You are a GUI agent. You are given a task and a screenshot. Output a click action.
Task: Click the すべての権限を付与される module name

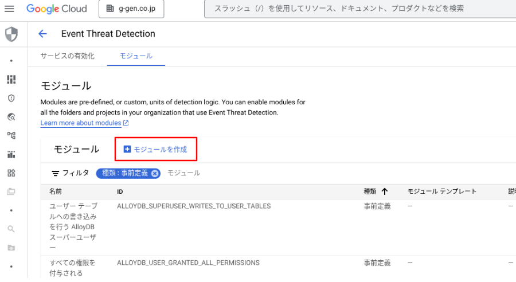[72, 268]
